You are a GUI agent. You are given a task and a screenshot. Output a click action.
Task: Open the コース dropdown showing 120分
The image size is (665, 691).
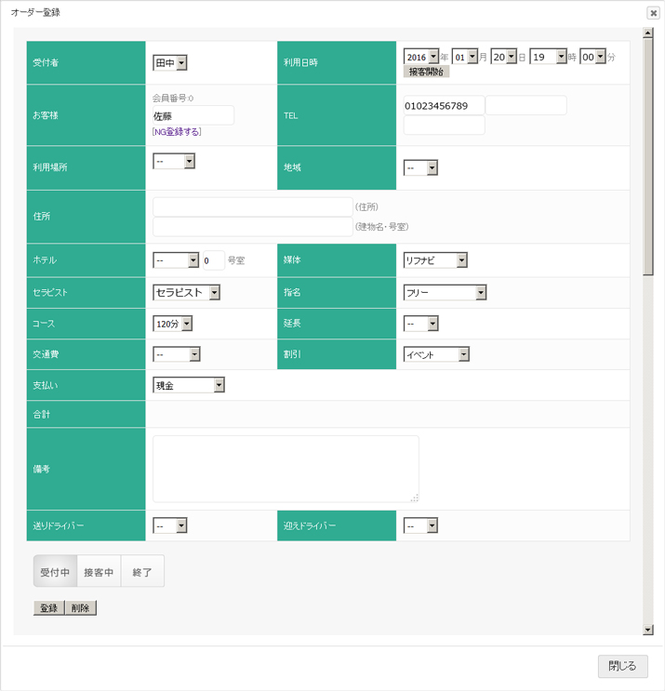[x=173, y=324]
